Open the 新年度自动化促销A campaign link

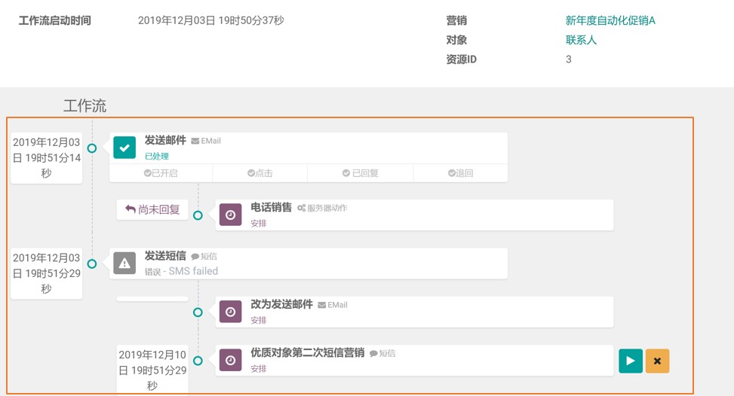pyautogui.click(x=610, y=20)
